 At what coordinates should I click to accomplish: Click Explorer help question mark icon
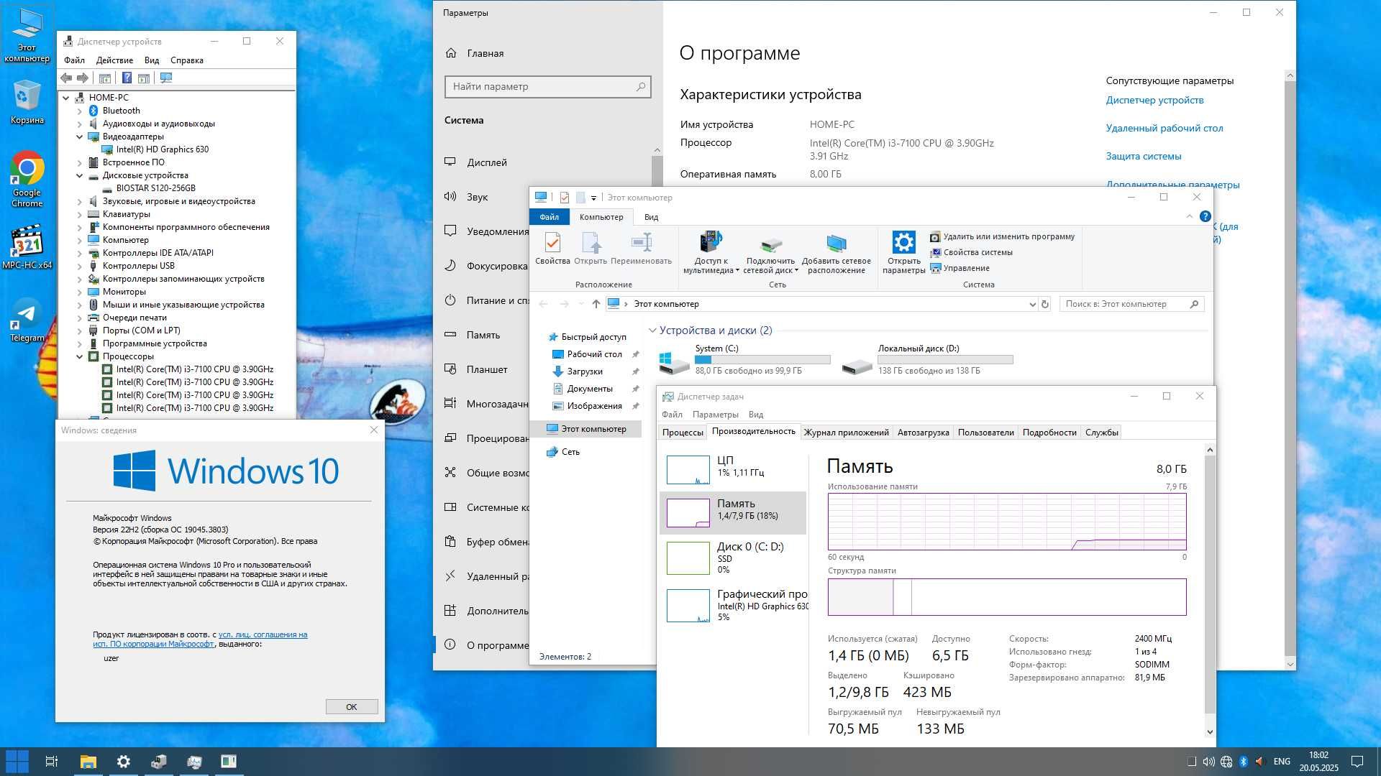[x=1205, y=216]
